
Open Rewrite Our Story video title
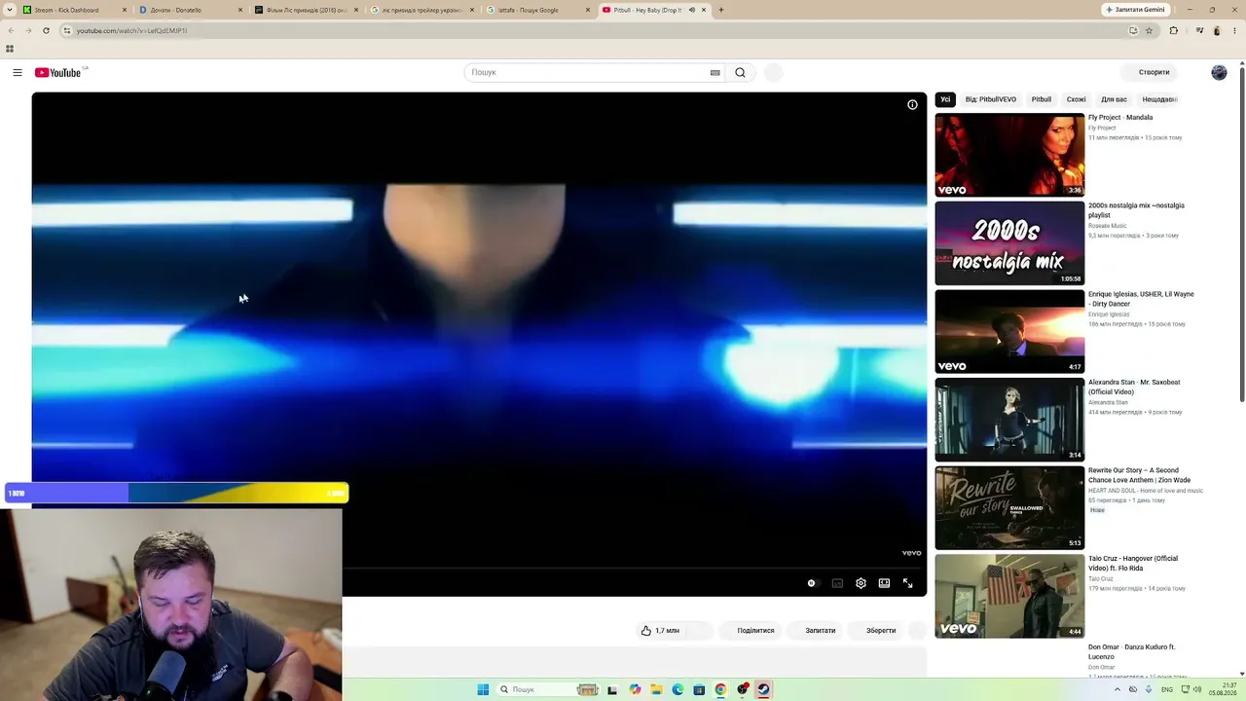click(x=1139, y=475)
